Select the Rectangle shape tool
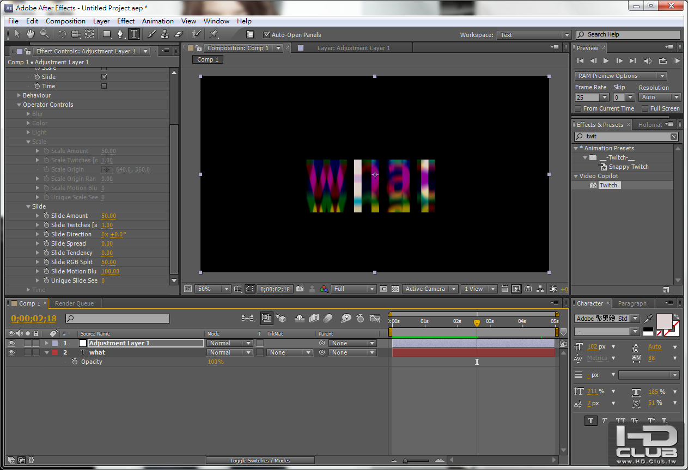688x470 pixels. pyautogui.click(x=107, y=34)
